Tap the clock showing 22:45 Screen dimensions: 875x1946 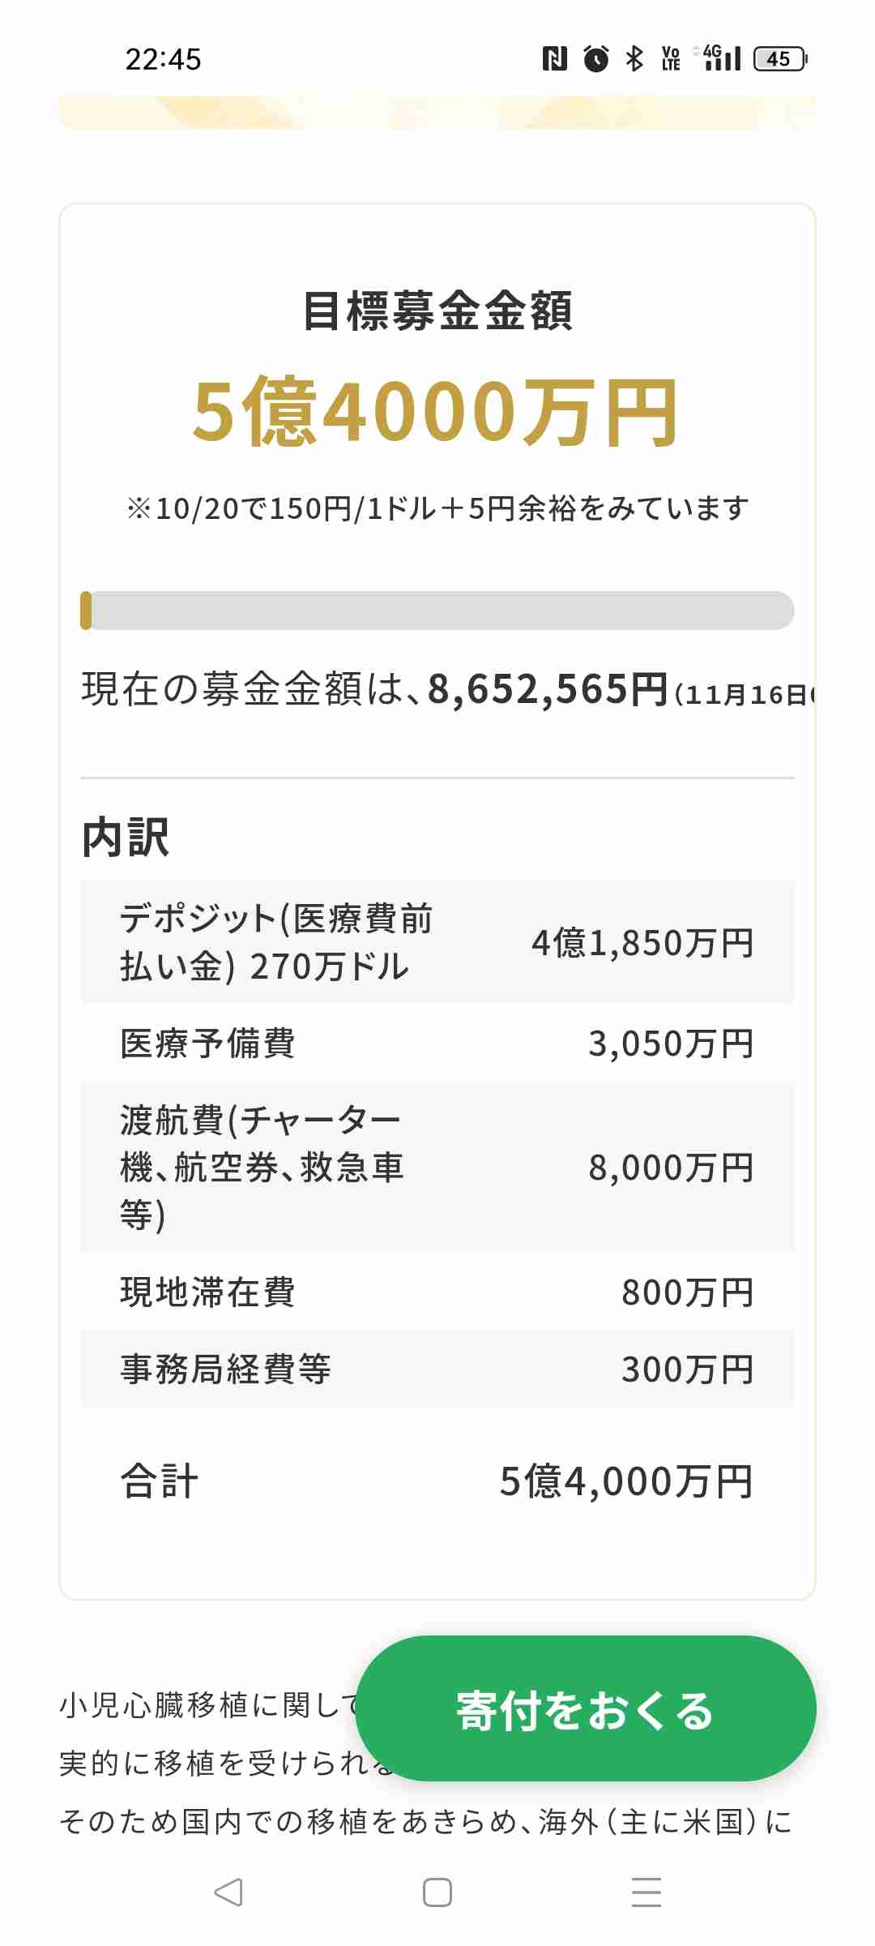[163, 59]
